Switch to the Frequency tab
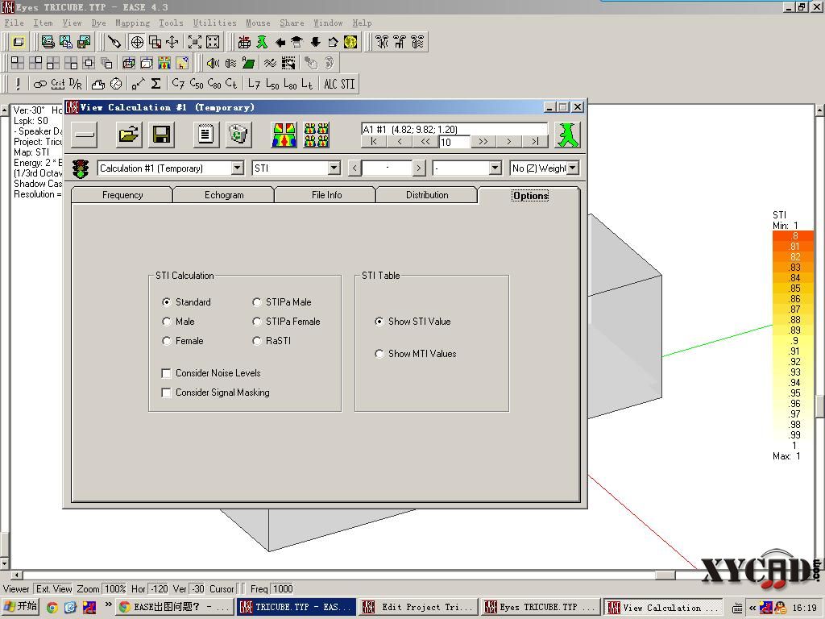Viewport: 825px width, 619px height. click(122, 195)
